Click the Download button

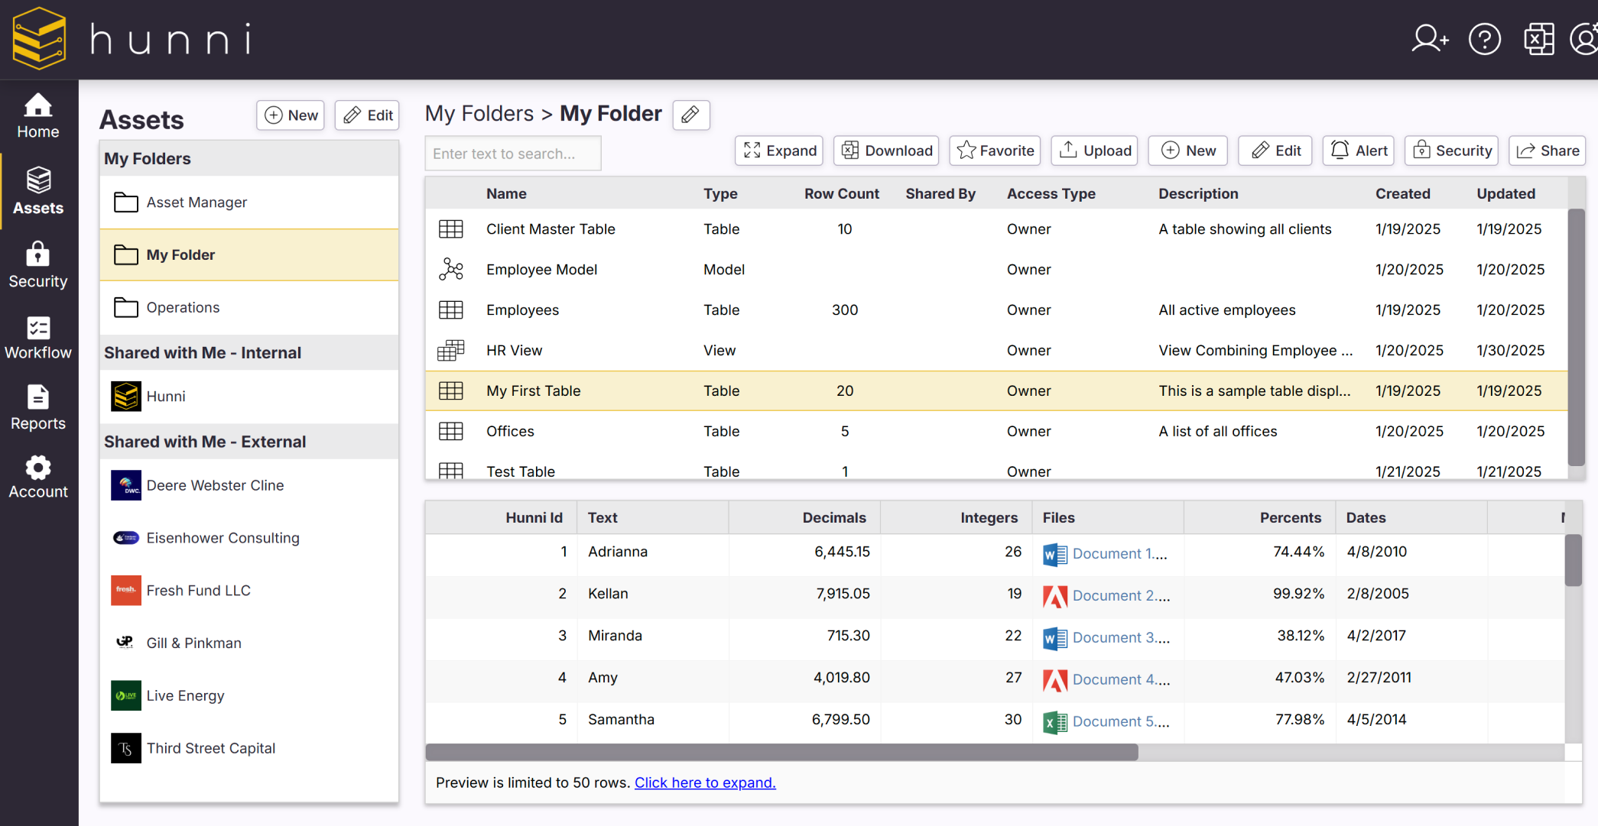(x=888, y=151)
